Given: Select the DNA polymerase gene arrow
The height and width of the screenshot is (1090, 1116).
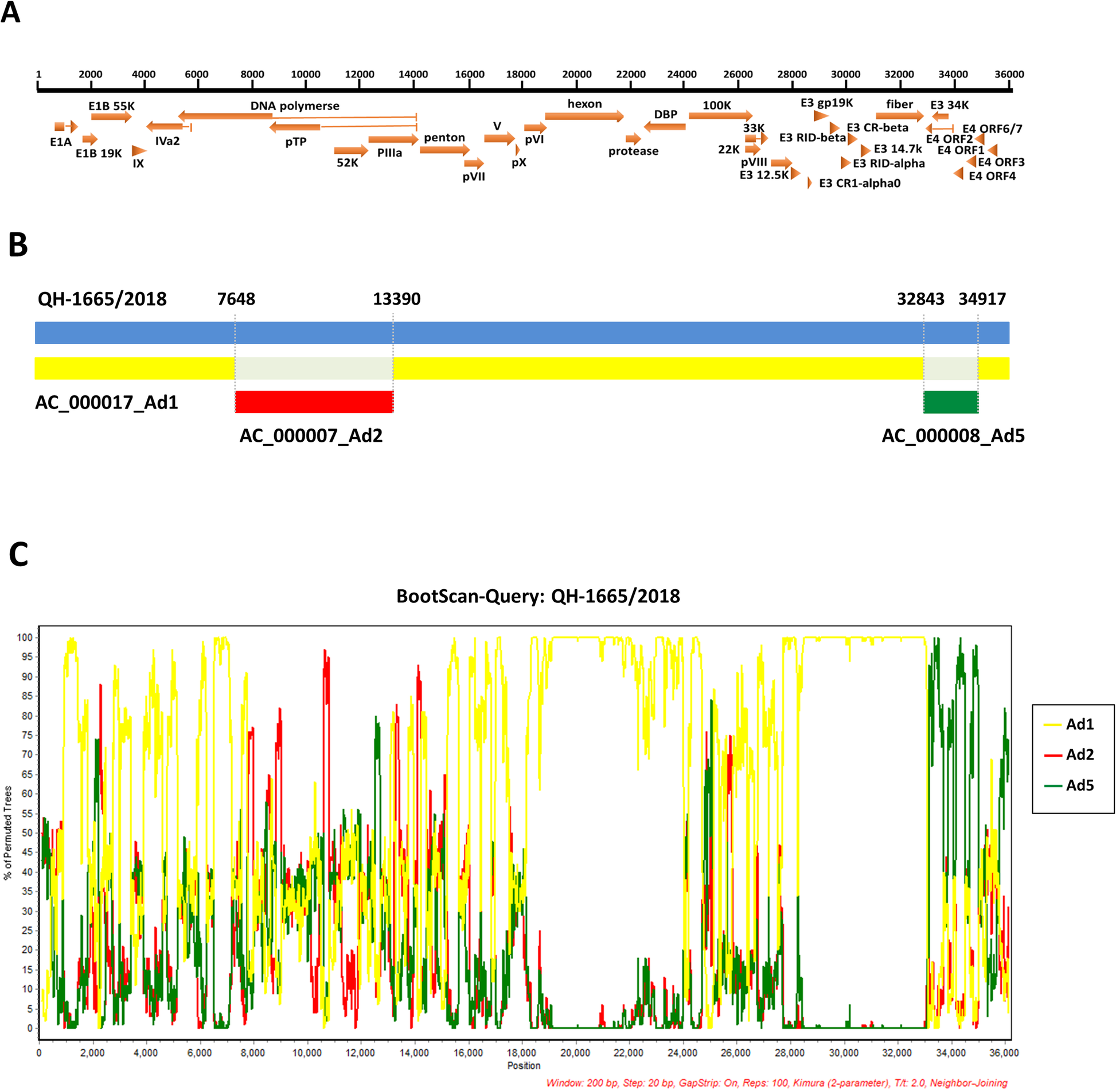Looking at the screenshot, I should 225,116.
